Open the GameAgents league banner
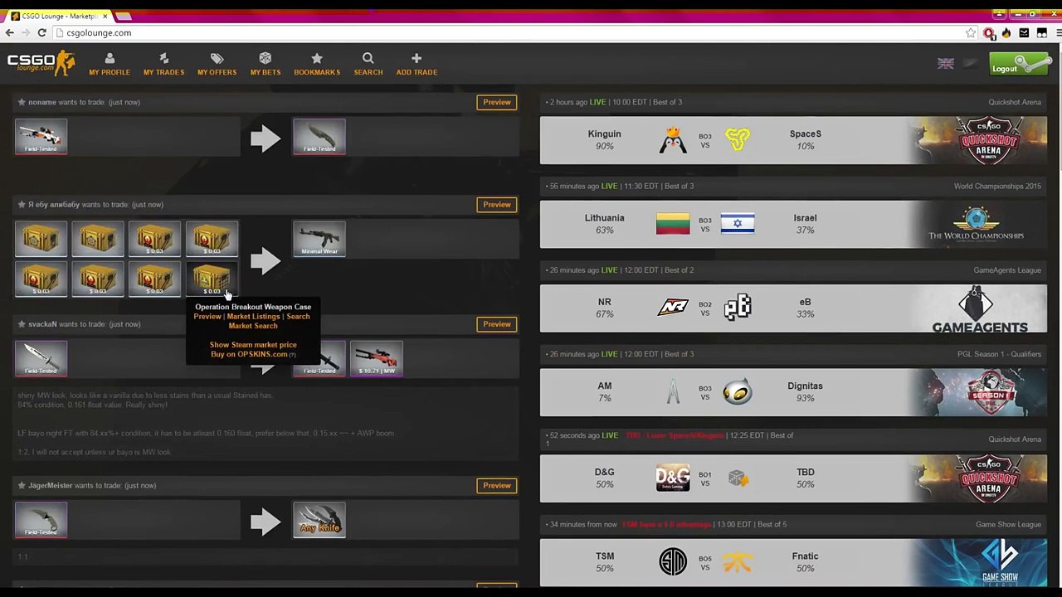The width and height of the screenshot is (1062, 597). (x=977, y=308)
